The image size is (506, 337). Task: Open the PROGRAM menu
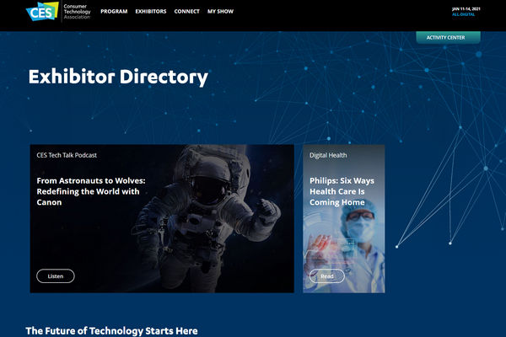114,11
